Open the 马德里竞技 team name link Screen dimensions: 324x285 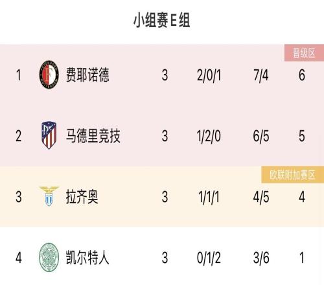[93, 136]
